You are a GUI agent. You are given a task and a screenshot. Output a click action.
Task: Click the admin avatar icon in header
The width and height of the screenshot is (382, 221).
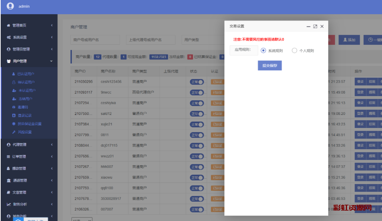10,6
